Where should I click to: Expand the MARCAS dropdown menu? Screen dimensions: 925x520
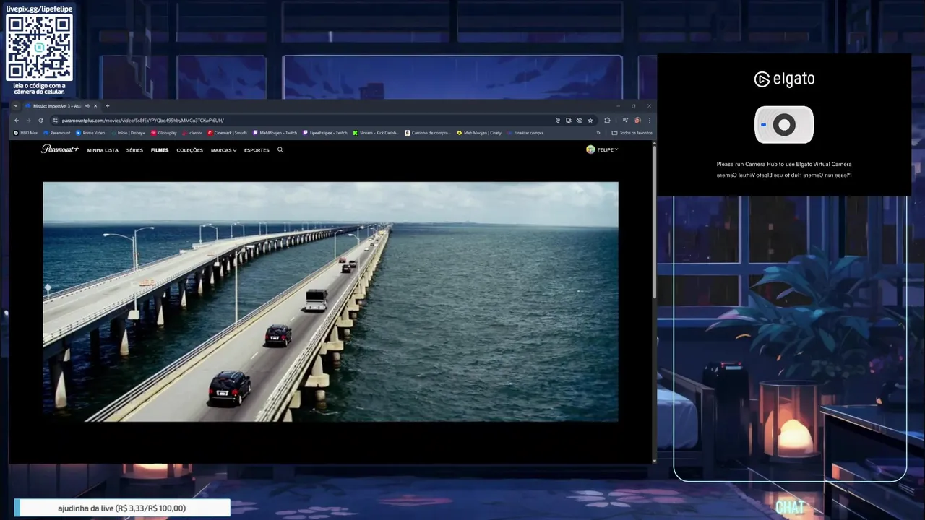coord(223,150)
